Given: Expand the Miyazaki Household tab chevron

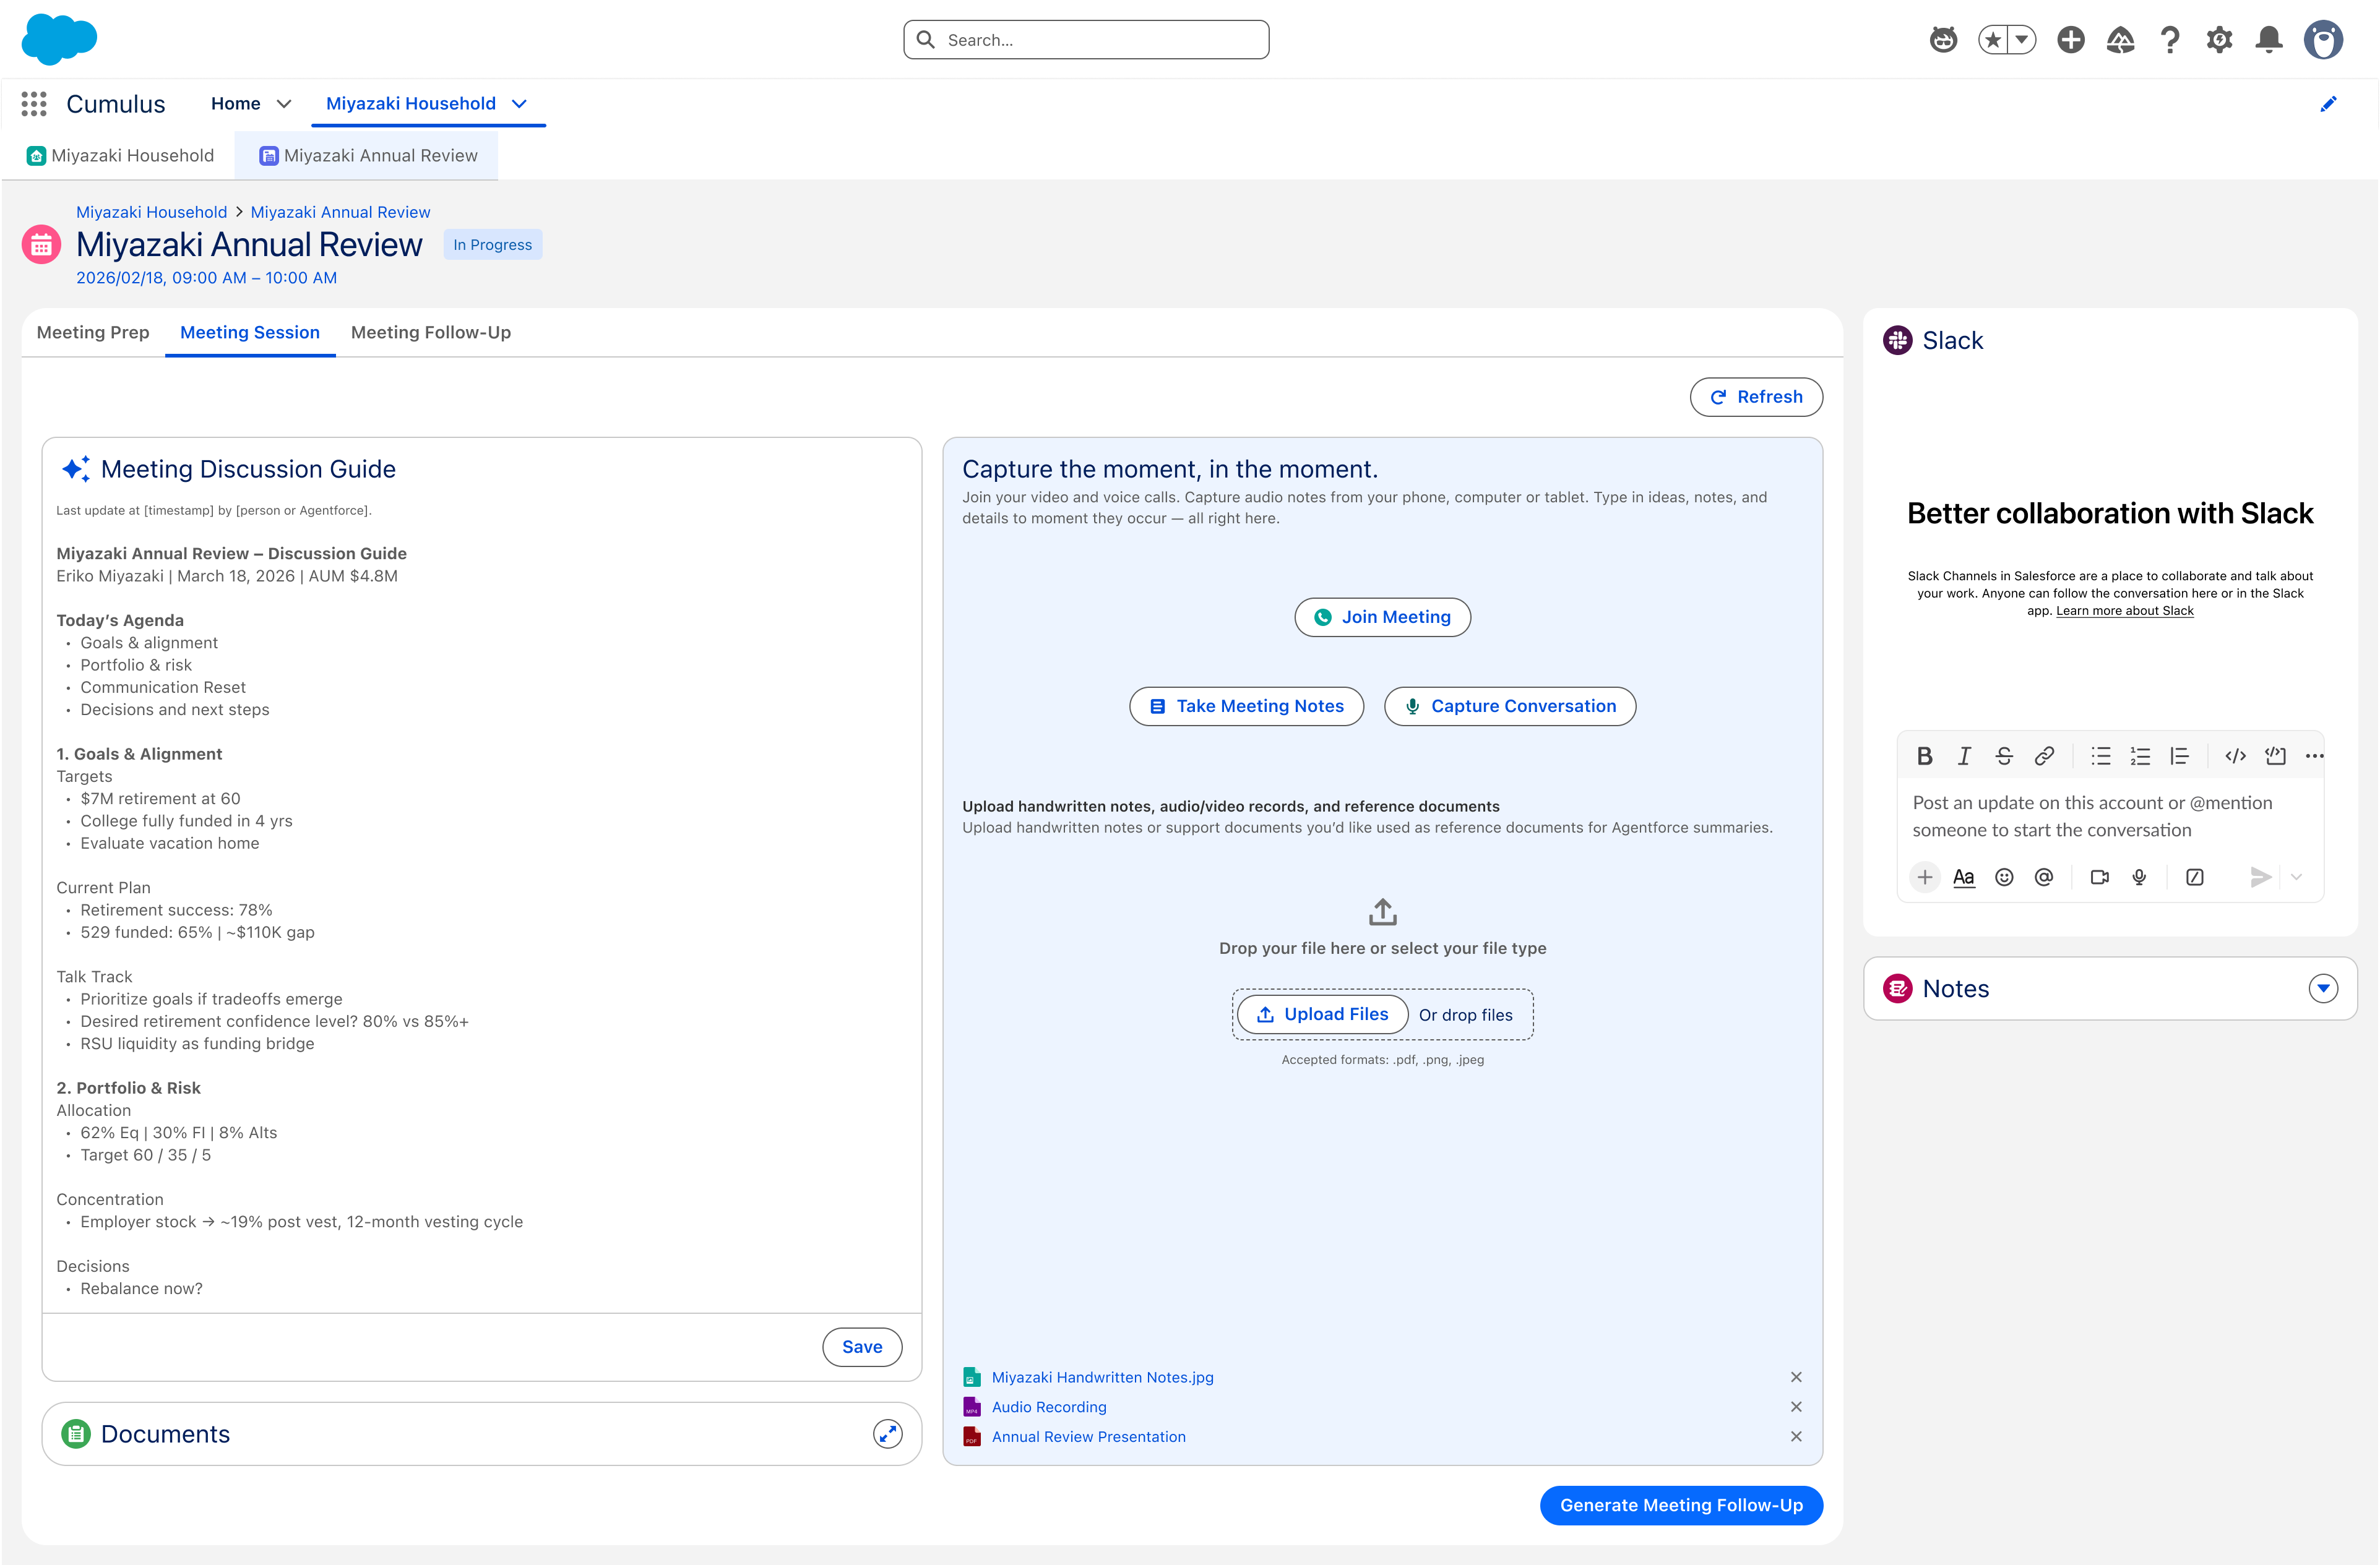Looking at the screenshot, I should (x=519, y=104).
